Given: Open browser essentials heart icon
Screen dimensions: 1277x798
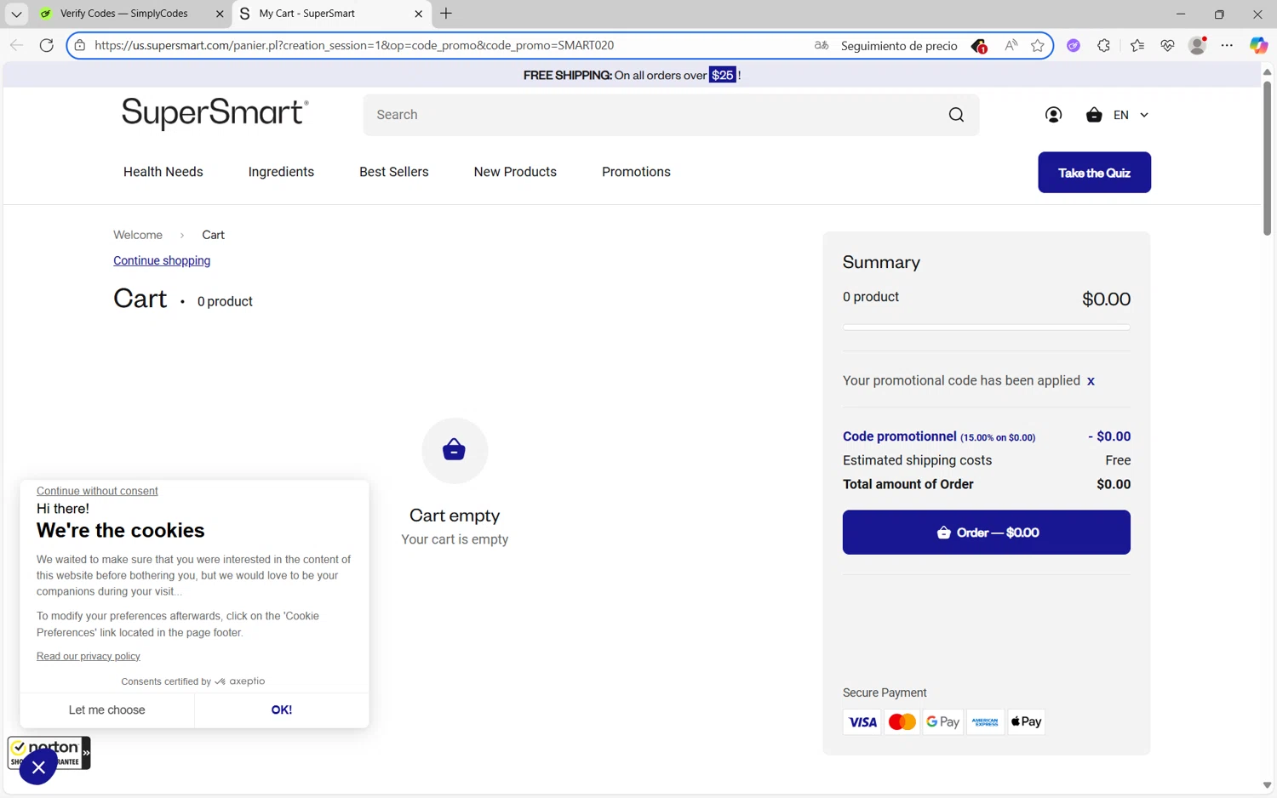Looking at the screenshot, I should [x=1167, y=46].
